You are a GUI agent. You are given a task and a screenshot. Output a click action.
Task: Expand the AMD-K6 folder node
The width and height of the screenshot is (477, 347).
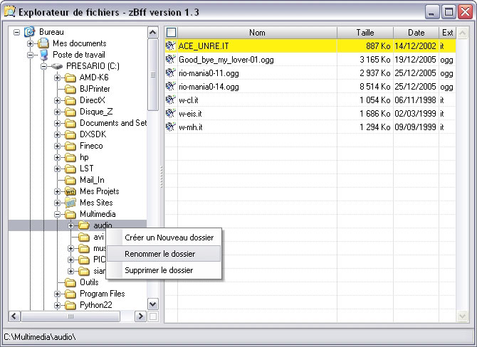tap(57, 78)
